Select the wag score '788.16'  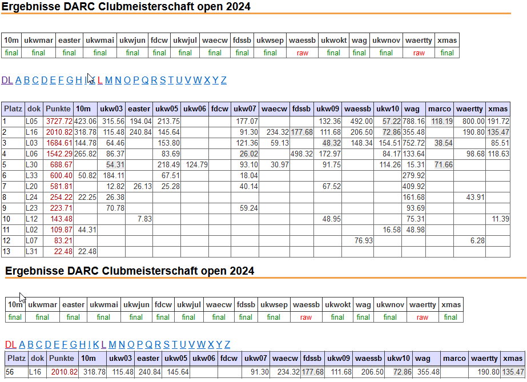click(x=414, y=121)
